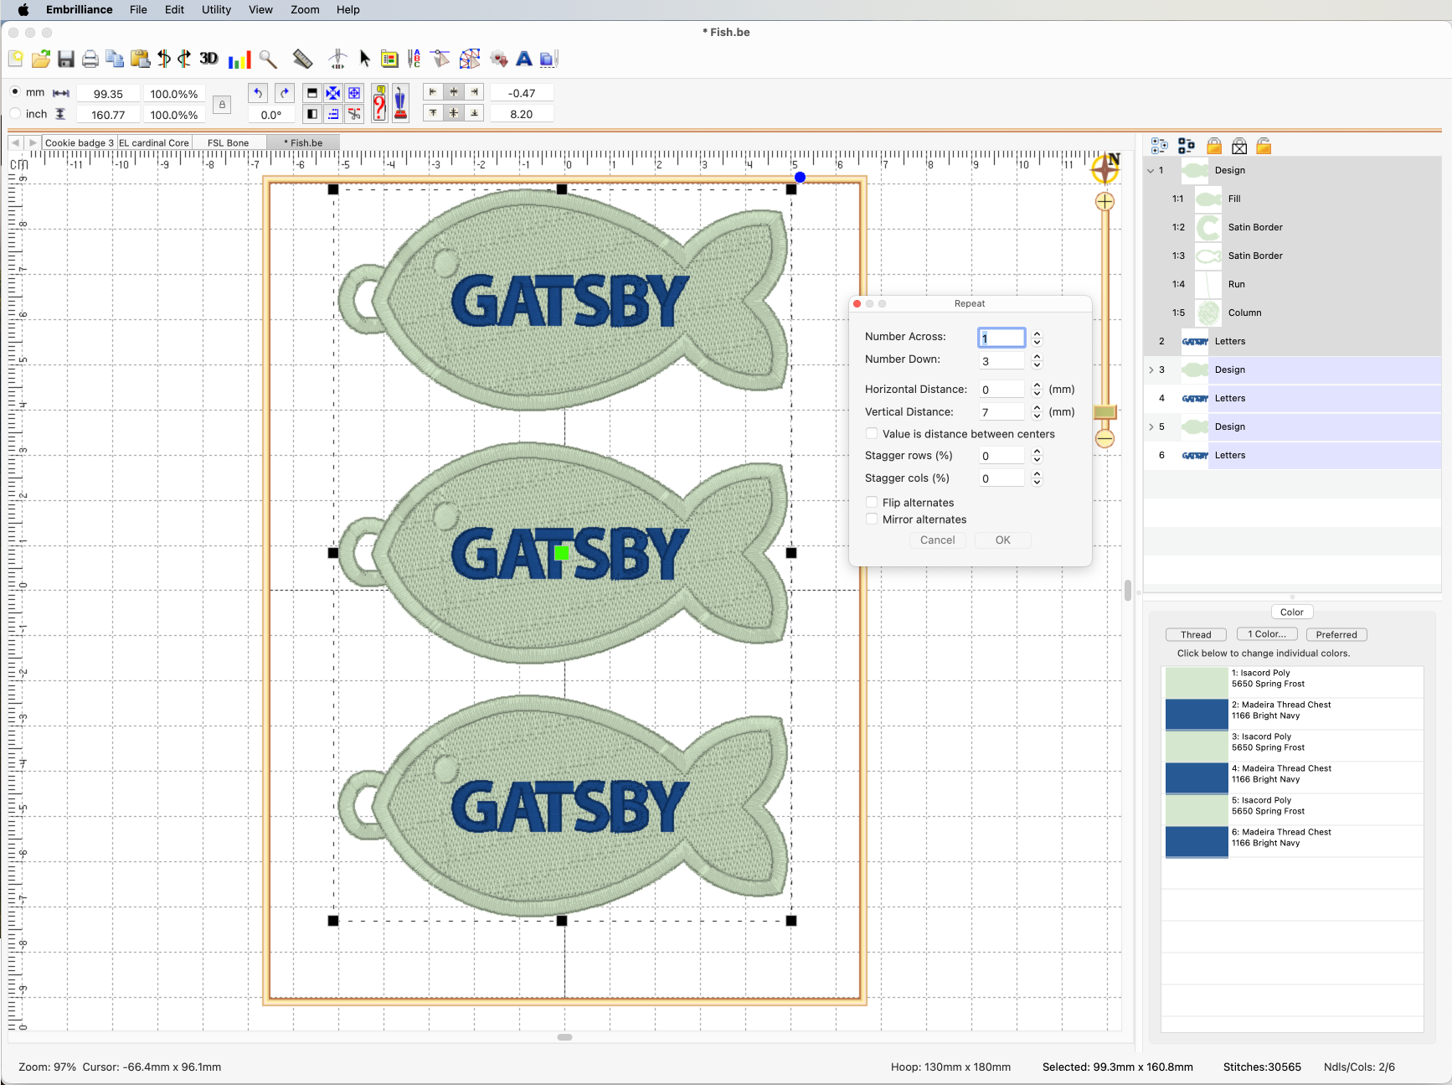Image resolution: width=1452 pixels, height=1085 pixels.
Task: Expand Design group 5 in object tree
Action: click(x=1151, y=426)
